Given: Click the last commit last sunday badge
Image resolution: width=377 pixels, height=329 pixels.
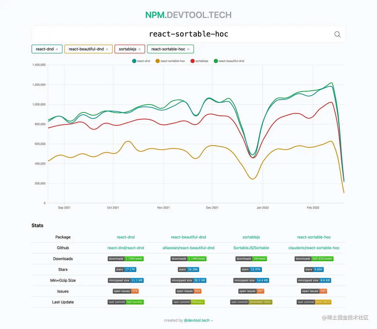Looking at the screenshot, I should coord(126,302).
